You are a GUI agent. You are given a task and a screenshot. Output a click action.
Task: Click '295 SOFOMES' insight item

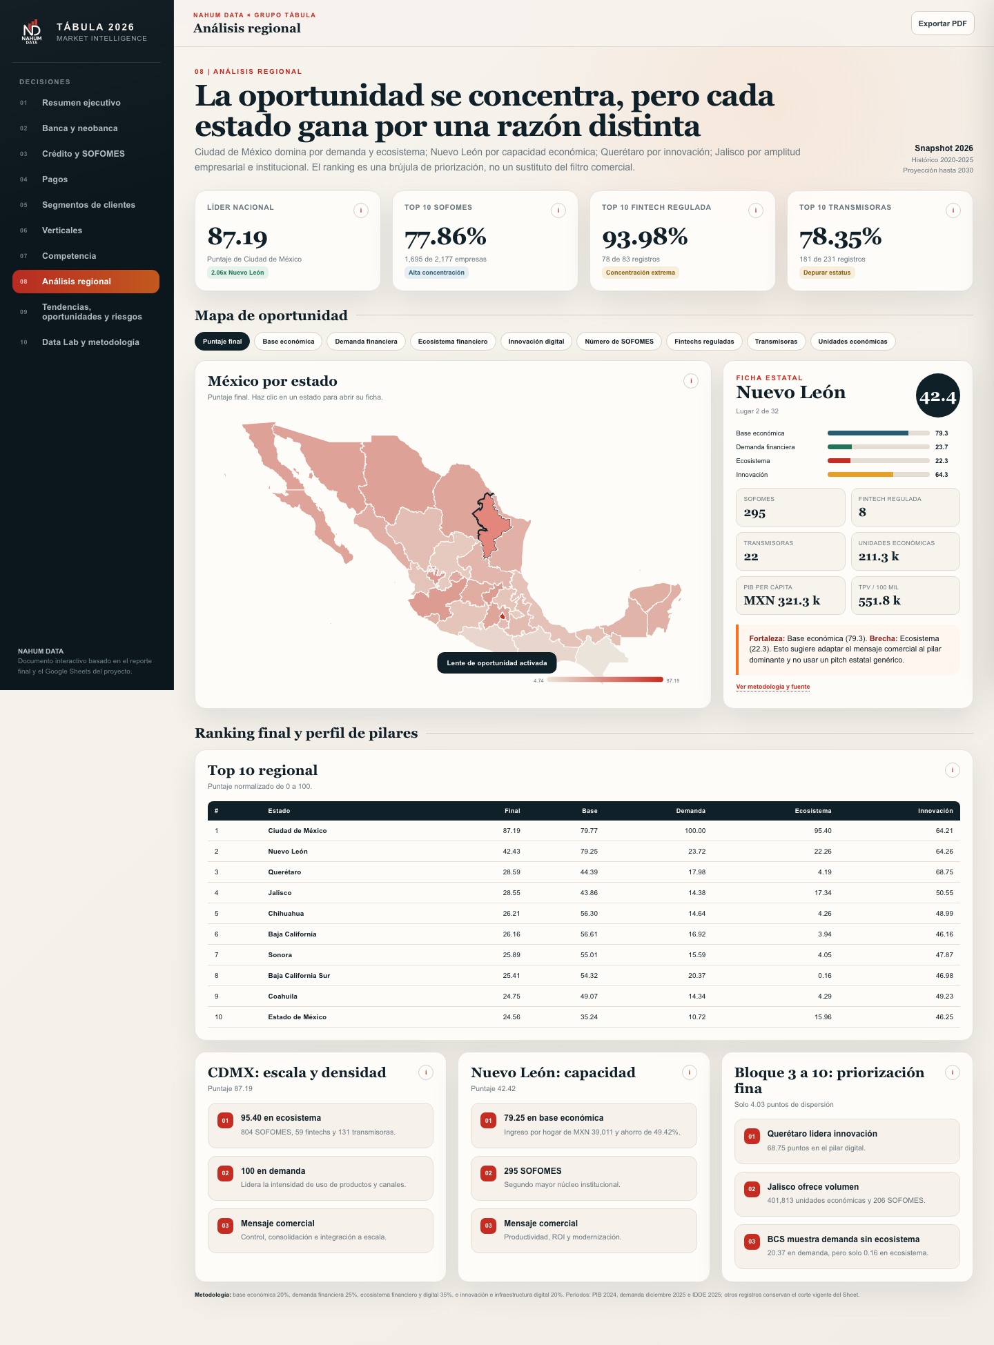tap(584, 1178)
